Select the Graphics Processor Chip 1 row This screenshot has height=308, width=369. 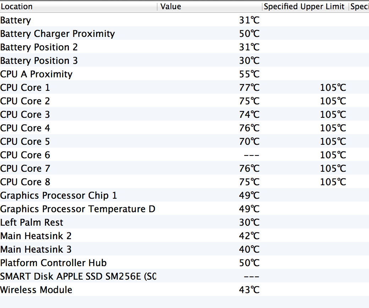[x=184, y=195]
